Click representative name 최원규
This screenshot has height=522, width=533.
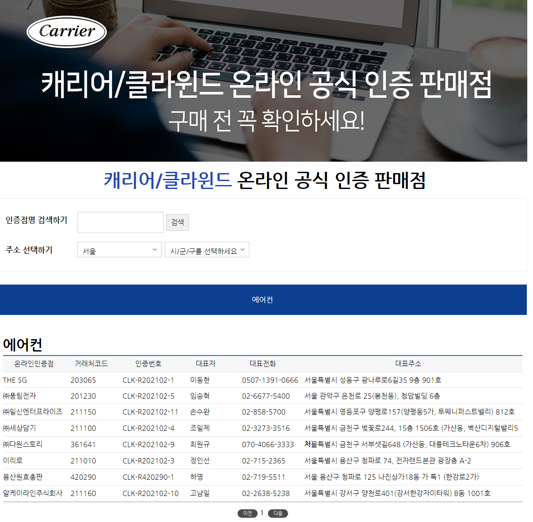(x=200, y=444)
